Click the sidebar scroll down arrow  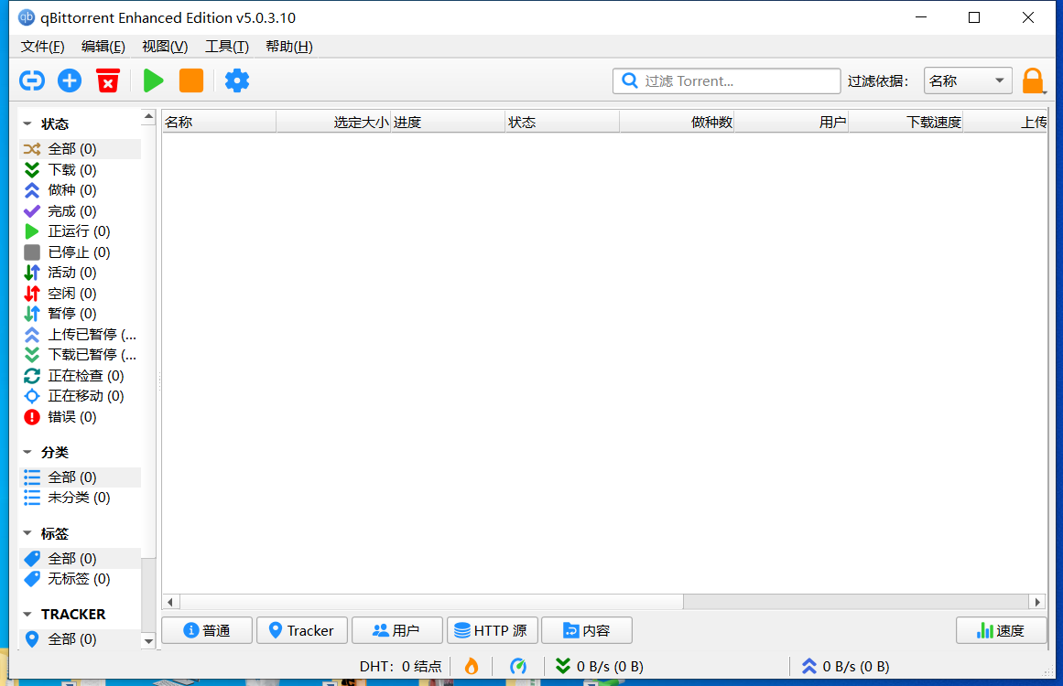148,640
